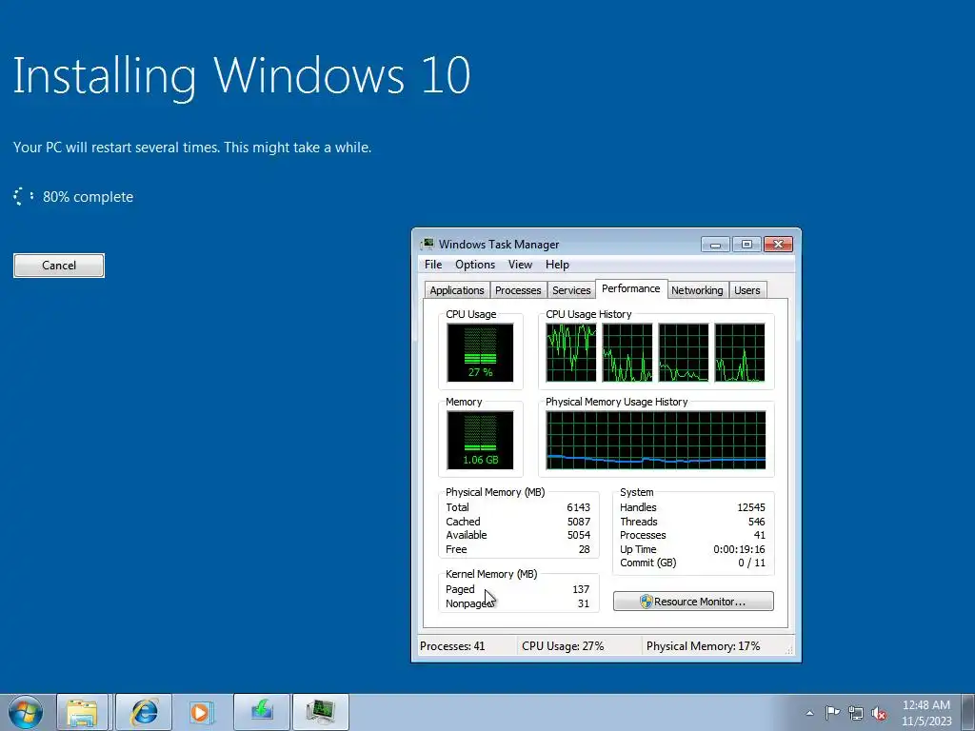975x731 pixels.
Task: Select the Performance tab
Action: pyautogui.click(x=630, y=288)
